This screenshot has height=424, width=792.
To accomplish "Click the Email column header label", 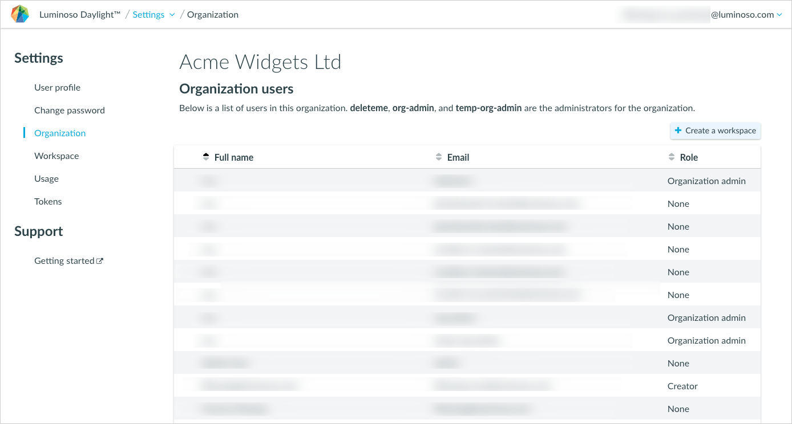I will click(458, 158).
